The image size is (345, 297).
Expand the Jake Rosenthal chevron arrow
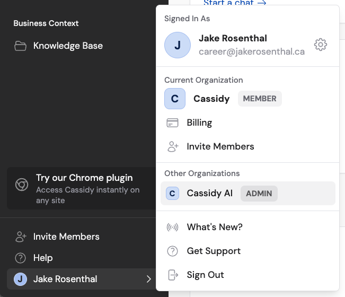tap(149, 279)
